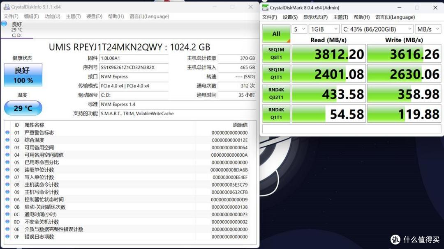The height and width of the screenshot is (249, 444).
Task: Open 语言(L)(Language) menu in CrystalDiskMark
Action: 395,17
